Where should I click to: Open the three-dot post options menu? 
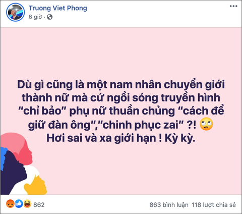pos(233,7)
